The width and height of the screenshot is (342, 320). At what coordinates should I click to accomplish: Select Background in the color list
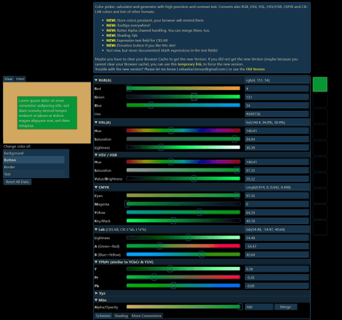coord(34,153)
